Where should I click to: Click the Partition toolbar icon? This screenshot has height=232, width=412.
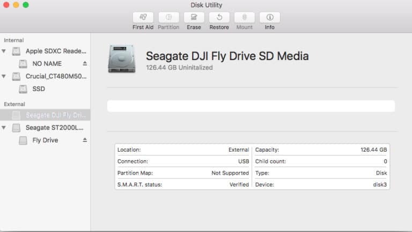(168, 17)
